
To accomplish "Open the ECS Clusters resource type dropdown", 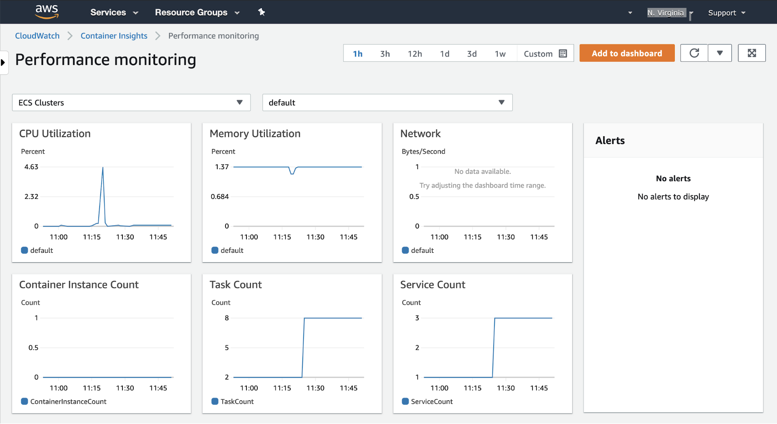I will [131, 102].
